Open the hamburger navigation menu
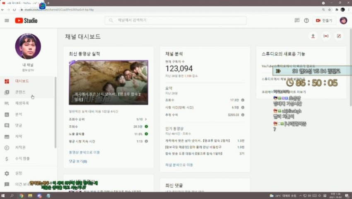This screenshot has height=199, width=352. pos(7,20)
